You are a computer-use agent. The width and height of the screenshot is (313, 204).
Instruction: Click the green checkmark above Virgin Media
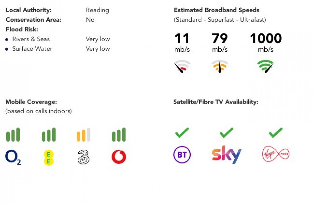[x=276, y=133]
